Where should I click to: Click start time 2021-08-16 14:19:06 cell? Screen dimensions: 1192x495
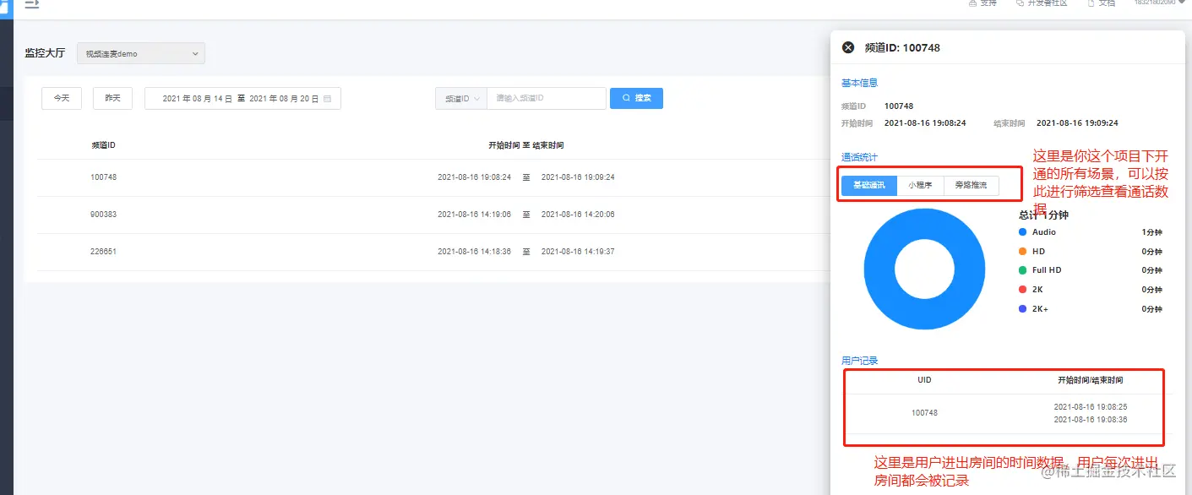(474, 215)
